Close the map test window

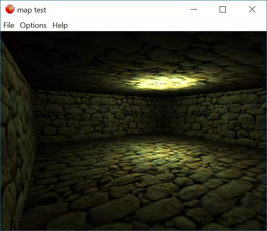252,10
